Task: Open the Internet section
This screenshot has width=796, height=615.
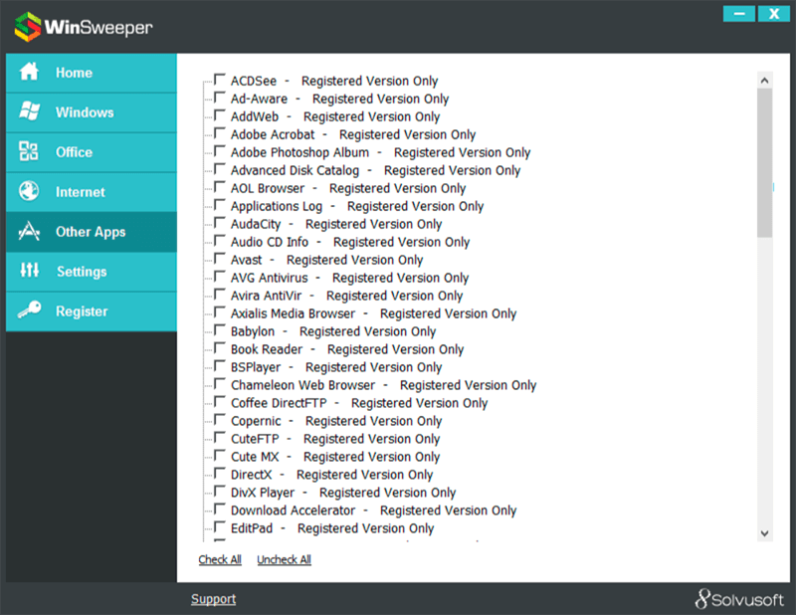Action: (92, 192)
